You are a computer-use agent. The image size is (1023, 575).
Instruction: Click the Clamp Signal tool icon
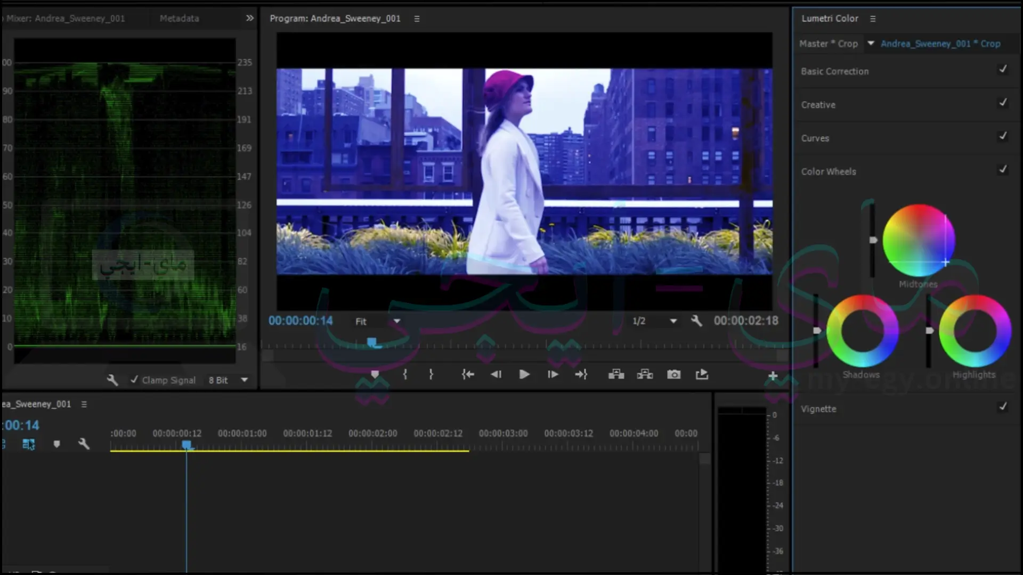tap(112, 380)
